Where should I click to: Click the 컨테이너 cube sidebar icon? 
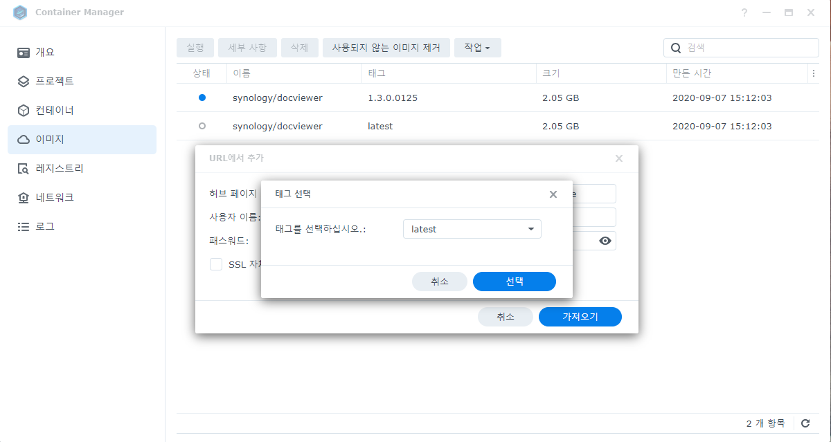[x=24, y=111]
